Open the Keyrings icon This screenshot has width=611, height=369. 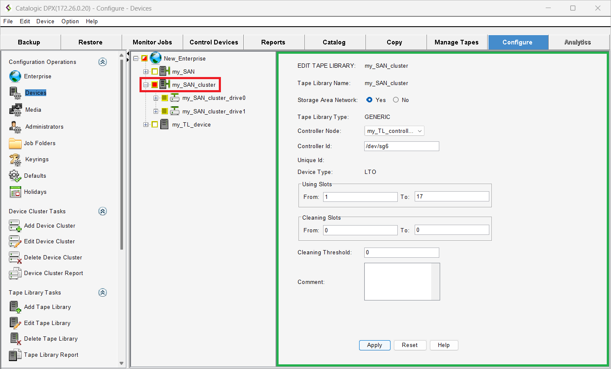click(15, 160)
